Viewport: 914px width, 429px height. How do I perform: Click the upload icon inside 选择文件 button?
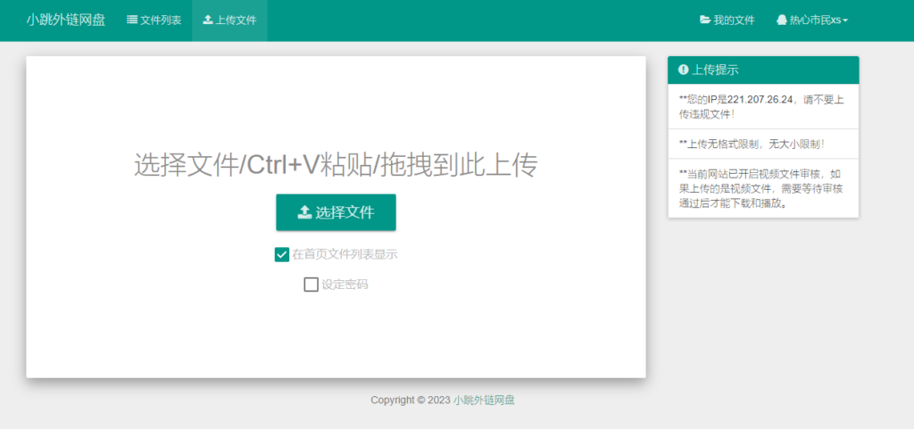[304, 212]
